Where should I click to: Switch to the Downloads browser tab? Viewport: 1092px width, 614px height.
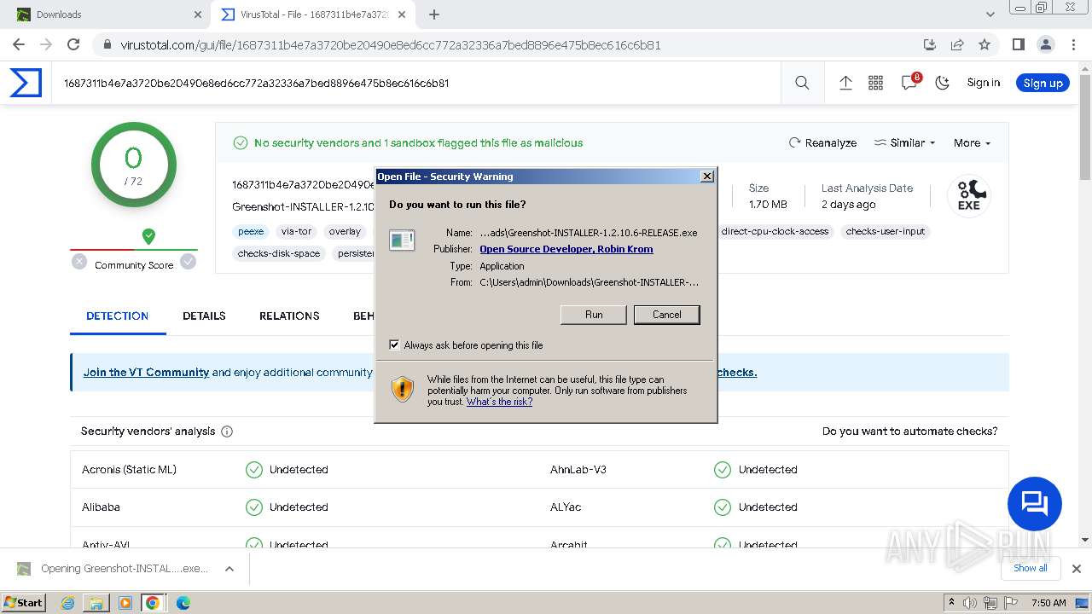tap(107, 14)
